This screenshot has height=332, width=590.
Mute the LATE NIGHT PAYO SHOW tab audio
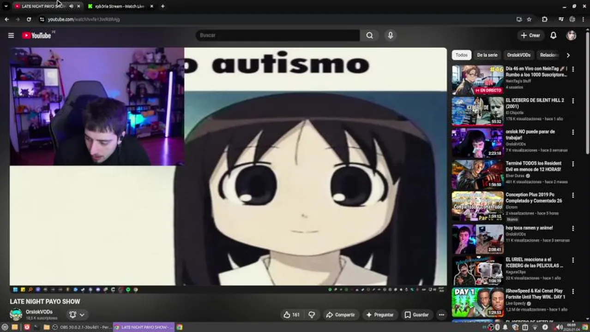(x=71, y=6)
